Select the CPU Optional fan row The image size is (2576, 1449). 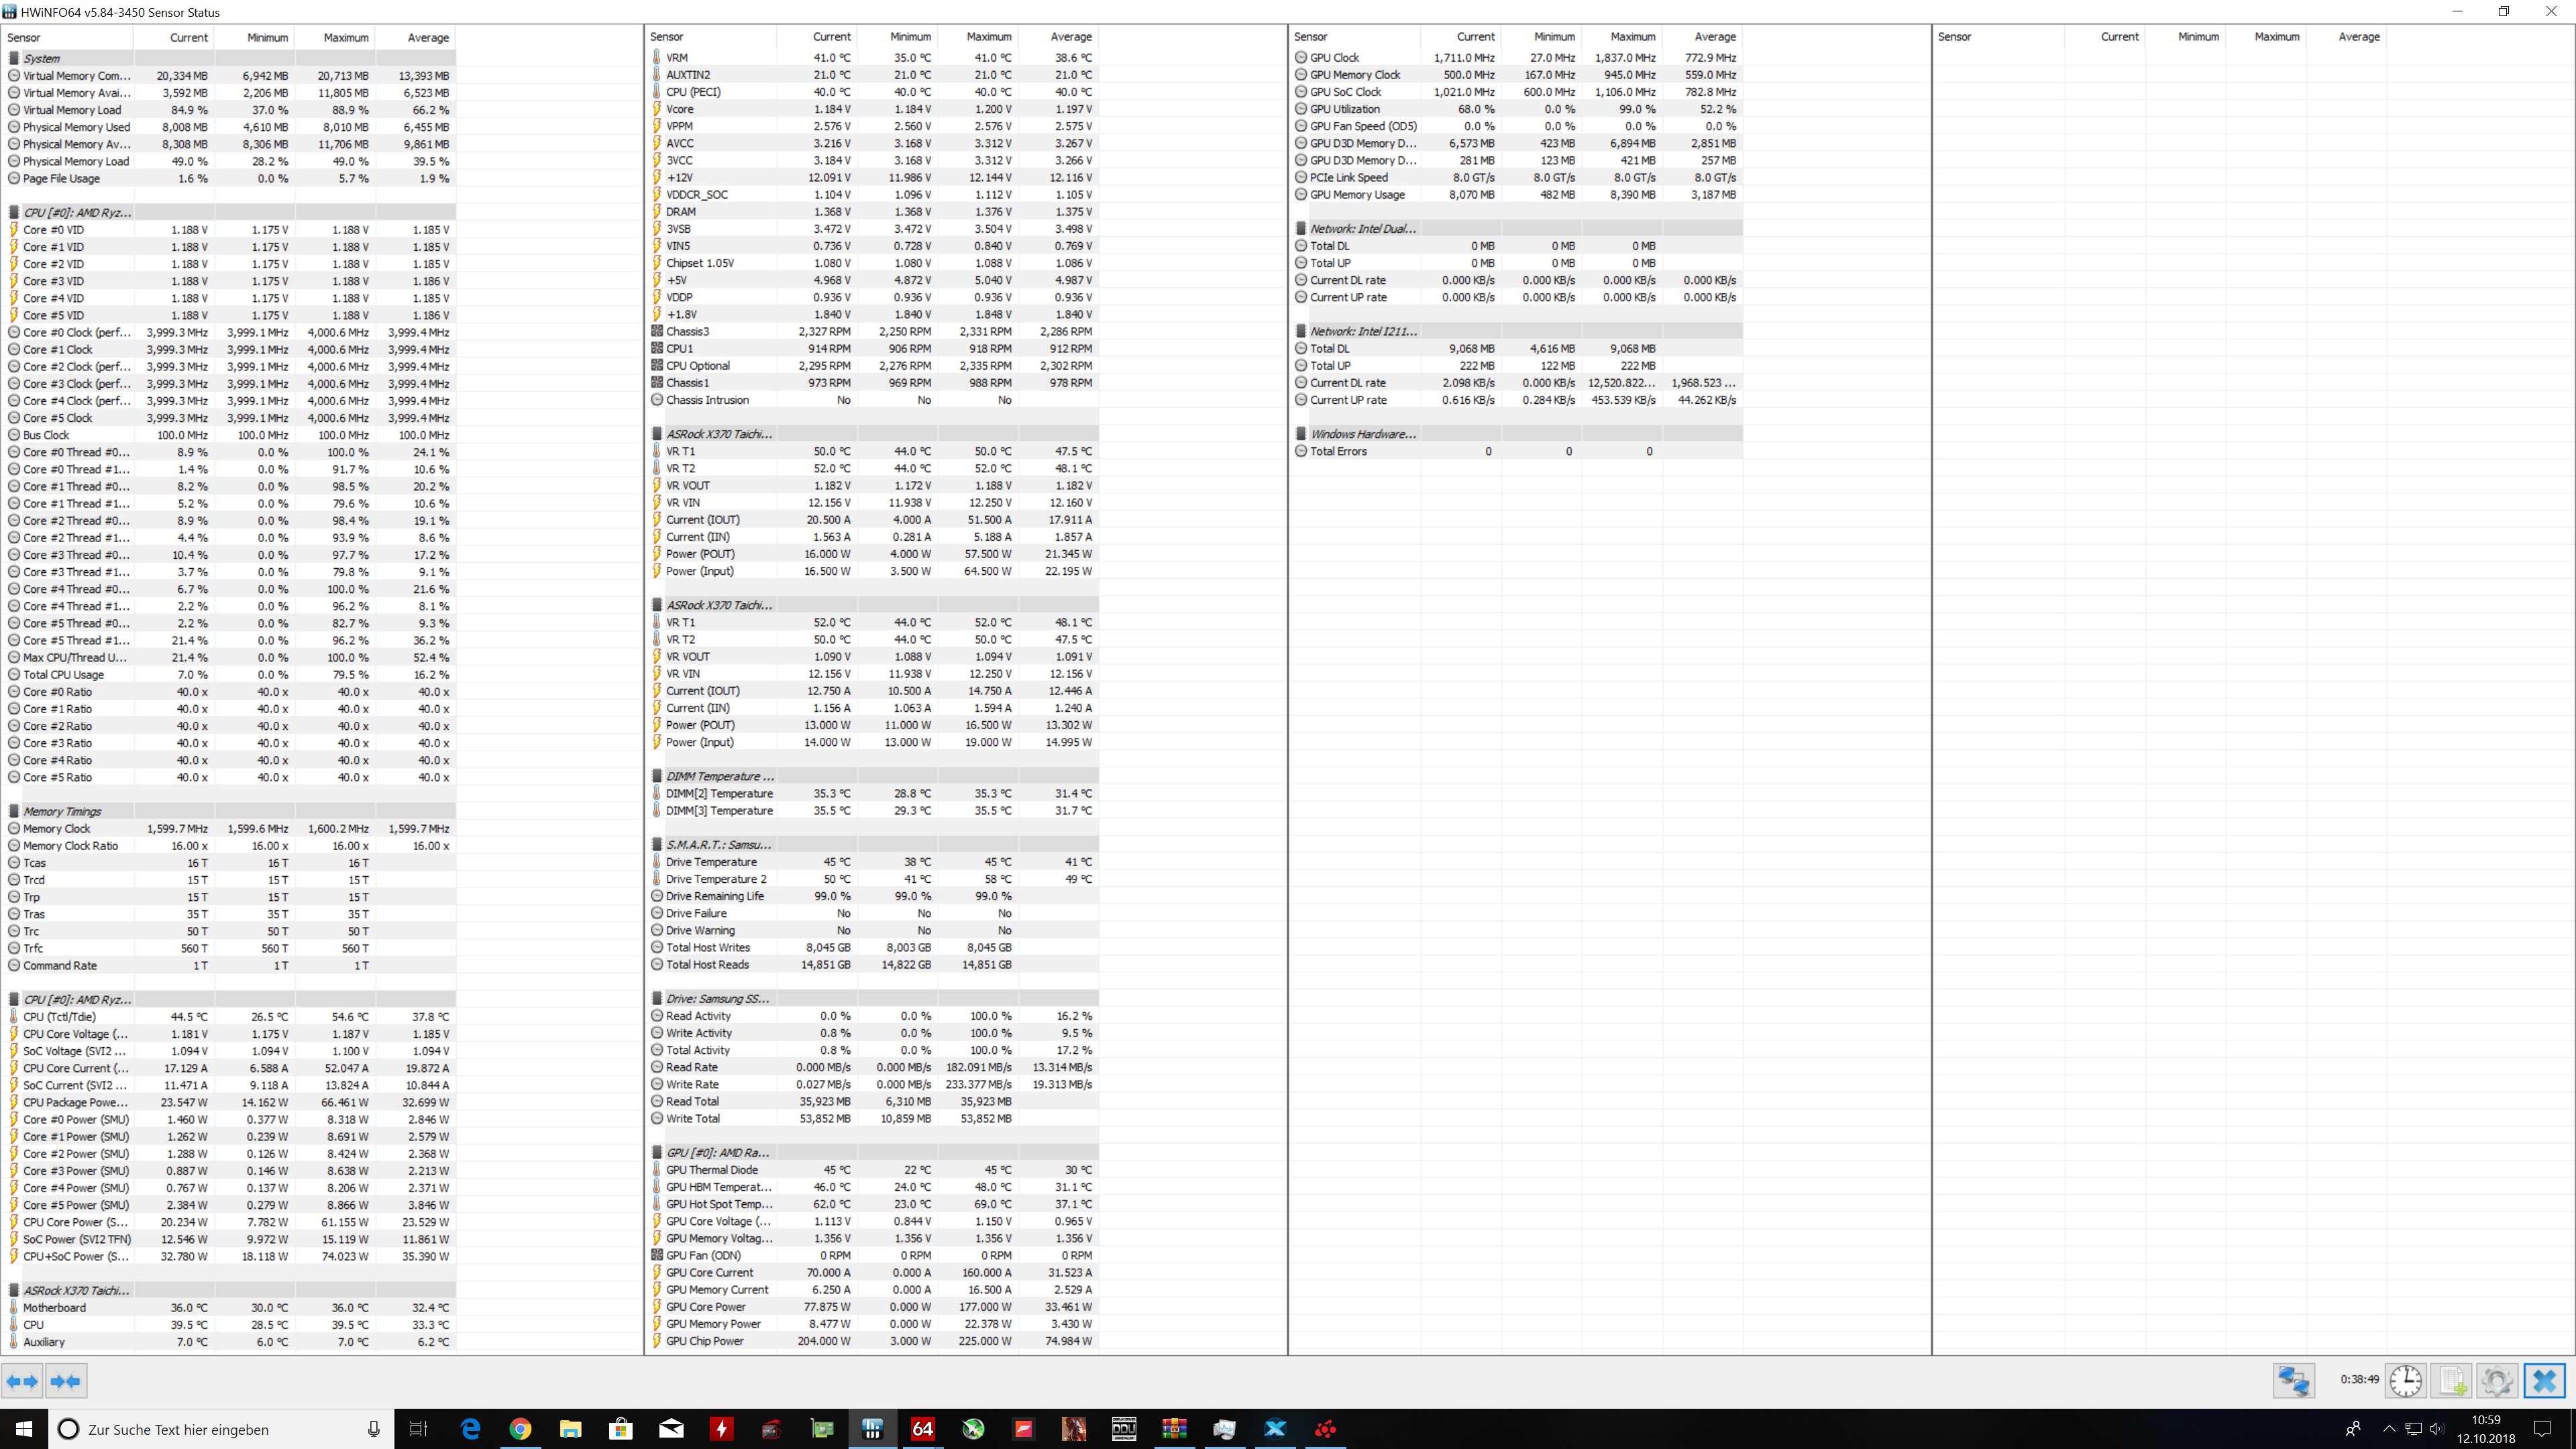tap(873, 366)
